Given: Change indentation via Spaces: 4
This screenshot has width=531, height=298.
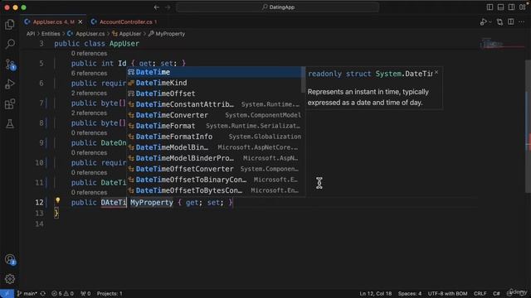Looking at the screenshot, I should click(409, 294).
